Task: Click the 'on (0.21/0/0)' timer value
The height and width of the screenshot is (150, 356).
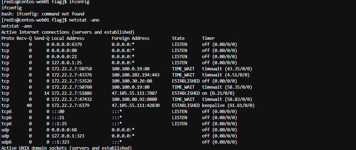Action: [x=218, y=93]
